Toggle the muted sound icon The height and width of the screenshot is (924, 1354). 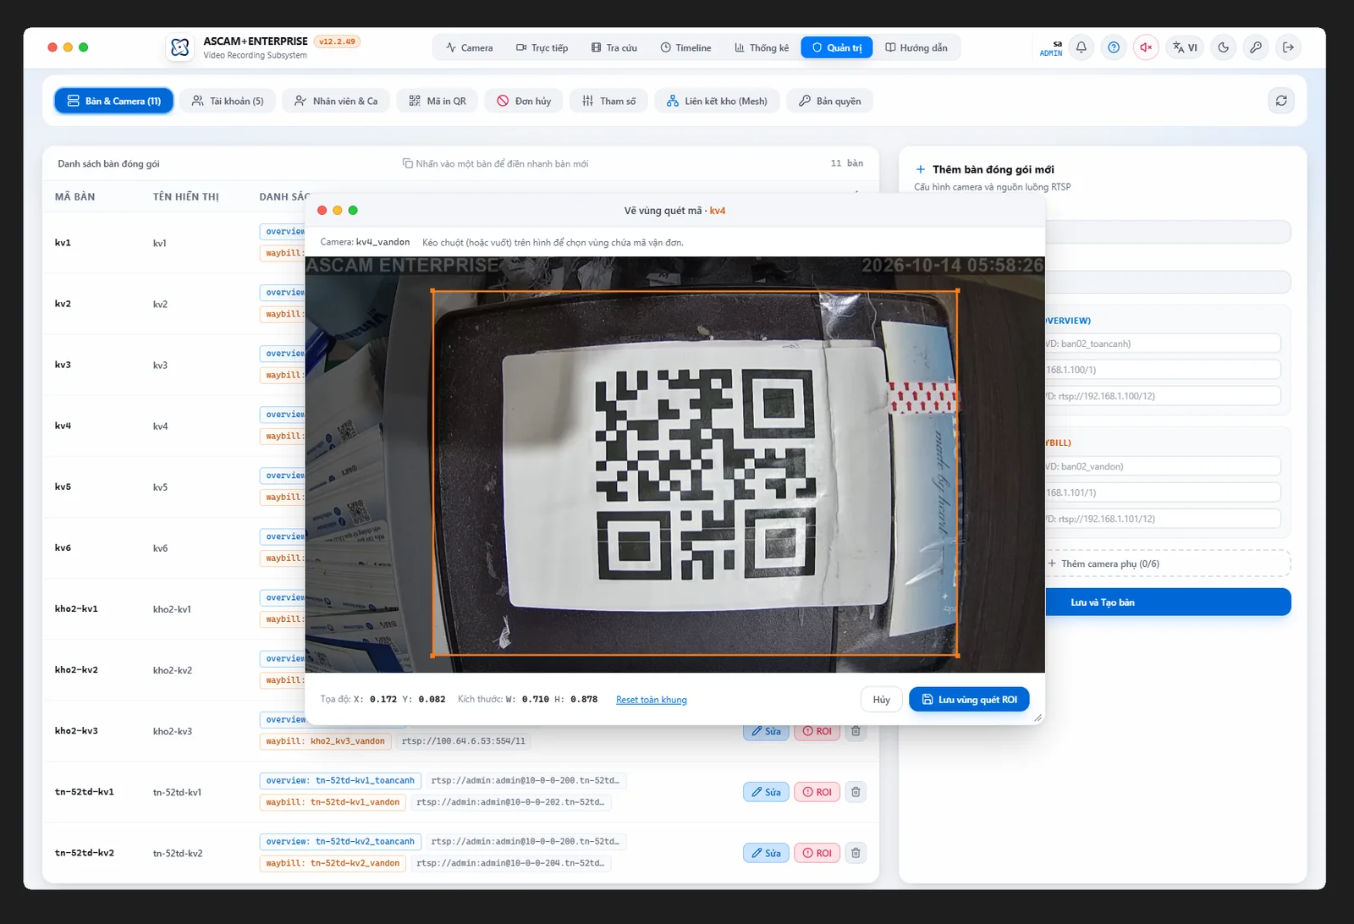[1146, 47]
